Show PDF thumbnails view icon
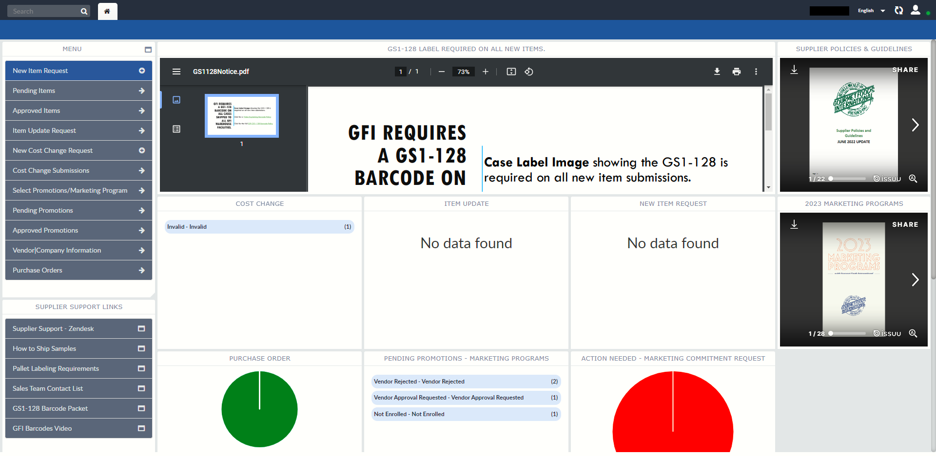The width and height of the screenshot is (936, 456). 176,100
